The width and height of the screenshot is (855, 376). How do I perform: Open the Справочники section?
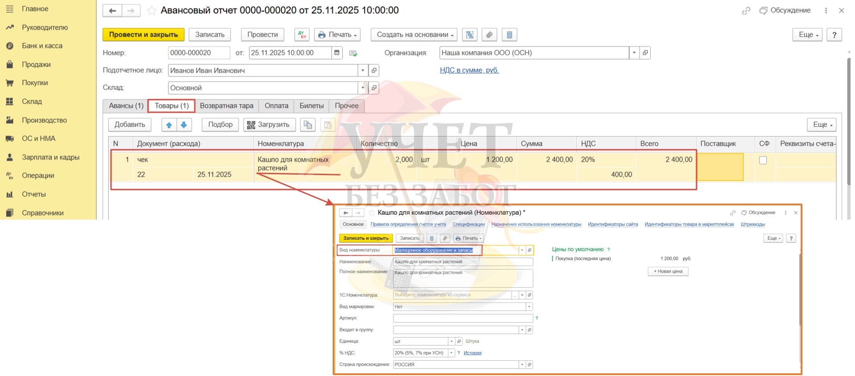[x=43, y=213]
